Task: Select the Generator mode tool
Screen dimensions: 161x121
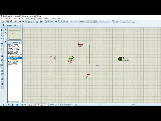Action: (2, 60)
